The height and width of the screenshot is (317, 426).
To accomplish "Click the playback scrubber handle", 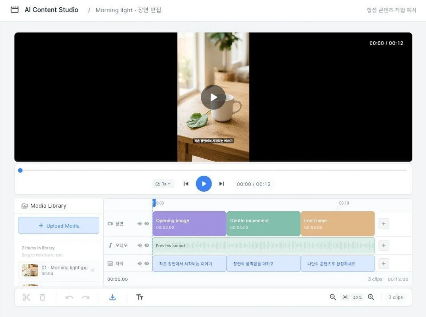I will click(x=20, y=170).
